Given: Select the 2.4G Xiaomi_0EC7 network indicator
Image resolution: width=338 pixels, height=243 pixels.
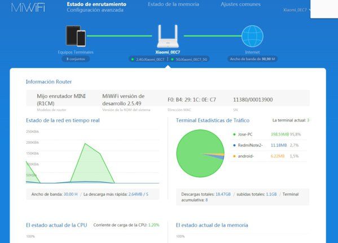Looking at the screenshot, I should click(148, 59).
